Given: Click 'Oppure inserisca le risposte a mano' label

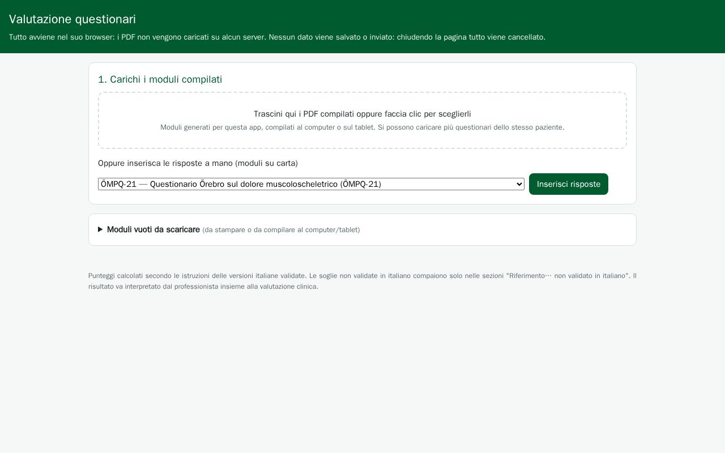Looking at the screenshot, I should [198, 163].
